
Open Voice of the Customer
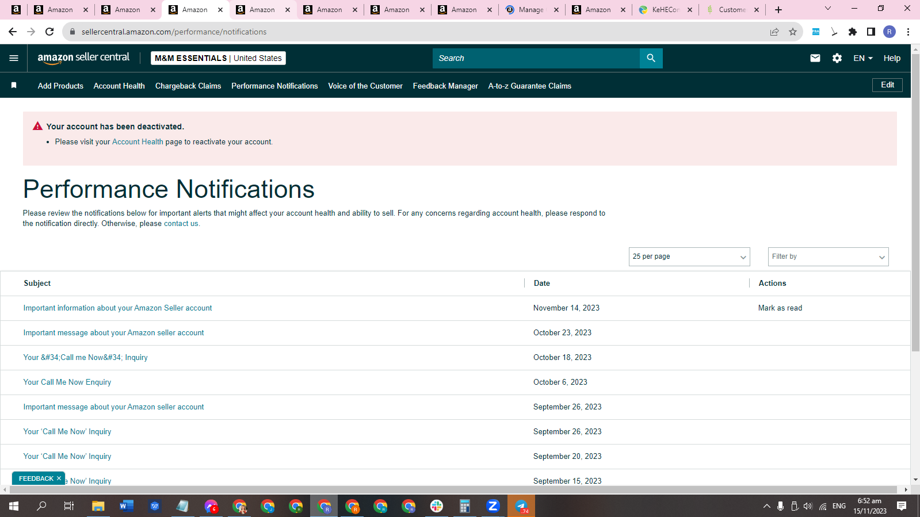coord(365,86)
